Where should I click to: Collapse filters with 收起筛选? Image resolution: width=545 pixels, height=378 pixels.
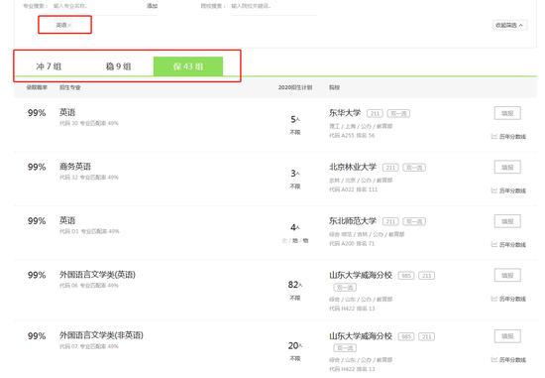pos(509,25)
